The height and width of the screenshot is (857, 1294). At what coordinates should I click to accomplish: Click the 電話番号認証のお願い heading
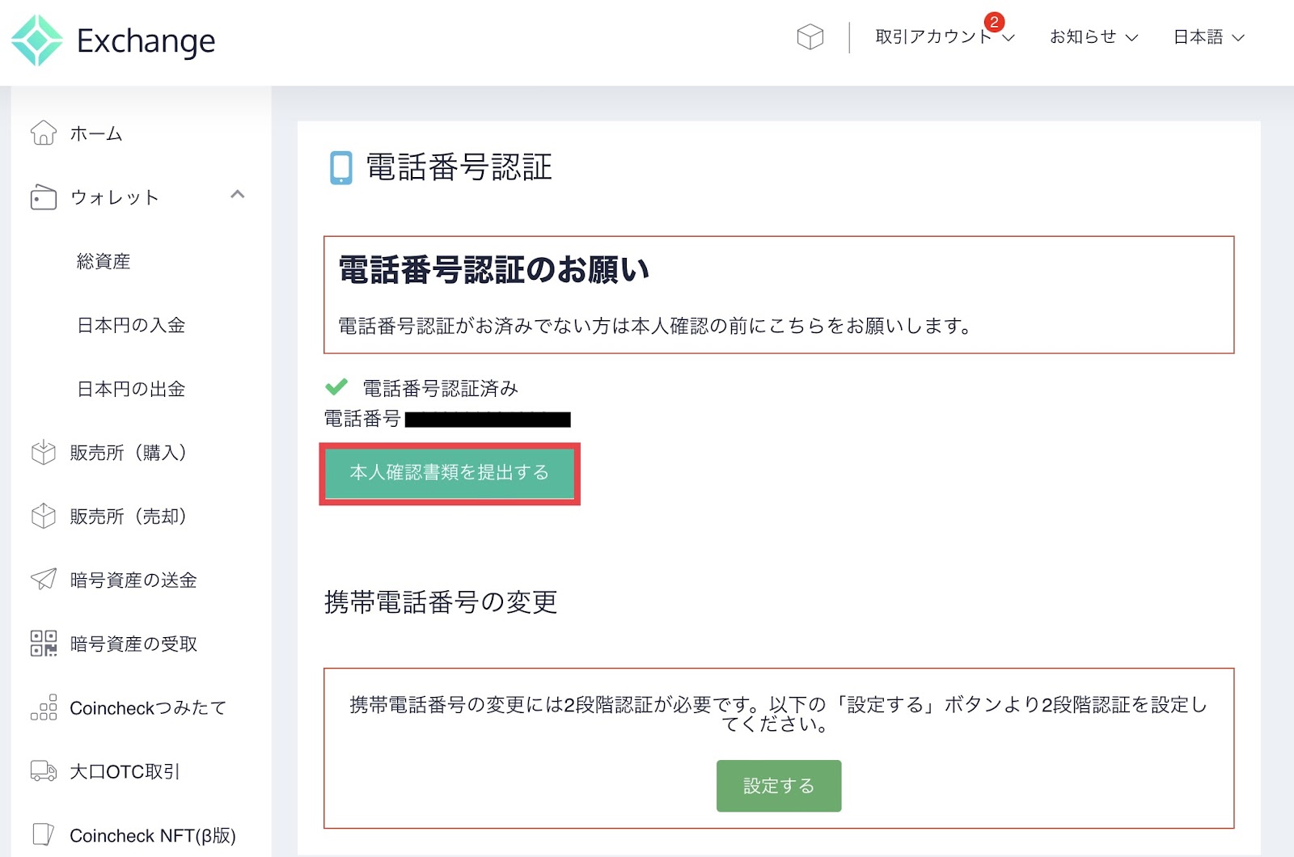coord(494,270)
